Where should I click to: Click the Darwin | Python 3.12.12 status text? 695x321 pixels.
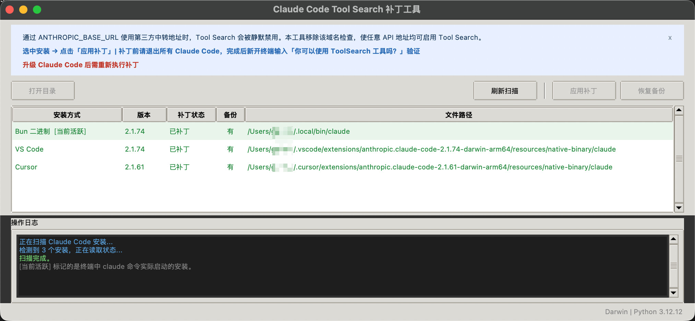click(x=644, y=312)
